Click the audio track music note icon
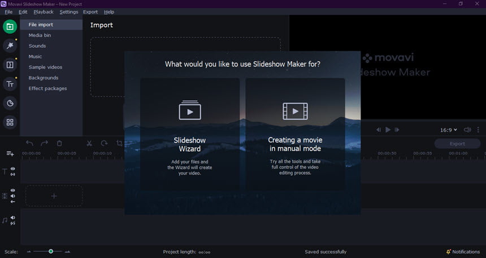This screenshot has height=258, width=486. tap(5, 220)
